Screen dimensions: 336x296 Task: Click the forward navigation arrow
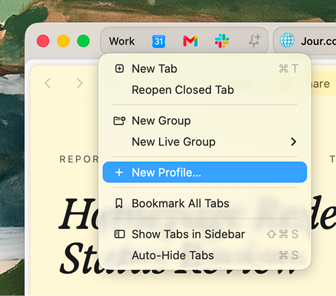pyautogui.click(x=80, y=83)
